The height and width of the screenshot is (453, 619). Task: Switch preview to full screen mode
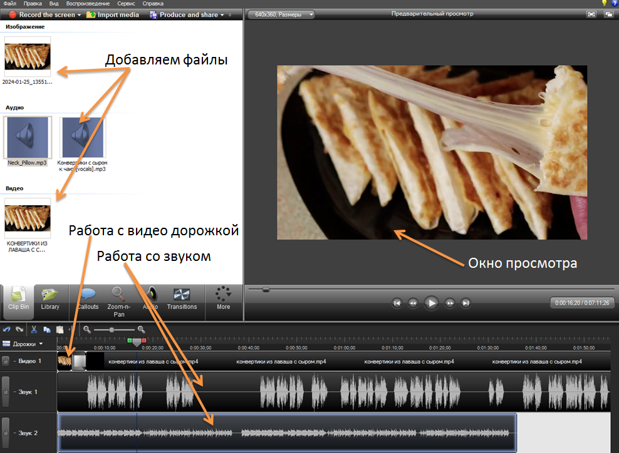(x=591, y=14)
